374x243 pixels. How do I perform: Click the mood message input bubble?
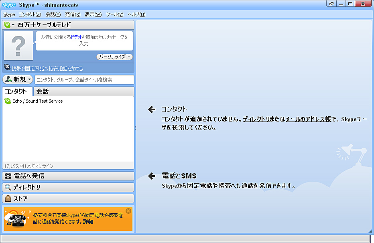pyautogui.click(x=84, y=41)
